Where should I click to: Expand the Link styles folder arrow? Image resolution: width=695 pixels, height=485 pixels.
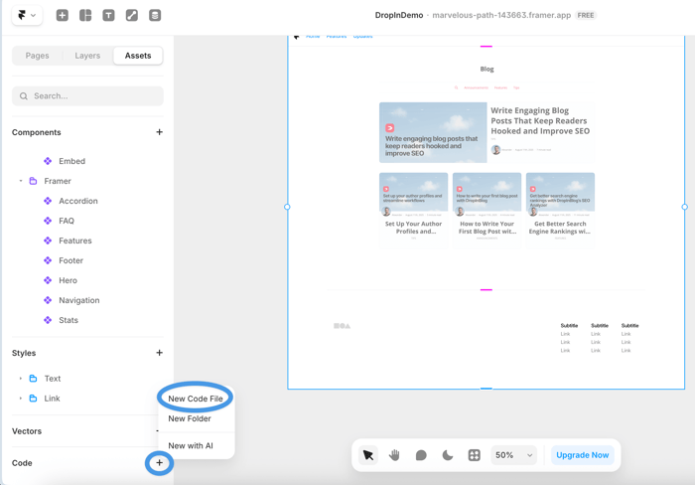coord(21,399)
